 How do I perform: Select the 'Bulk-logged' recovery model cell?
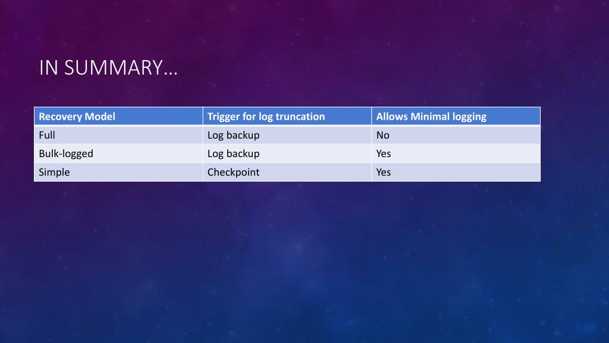pos(118,154)
